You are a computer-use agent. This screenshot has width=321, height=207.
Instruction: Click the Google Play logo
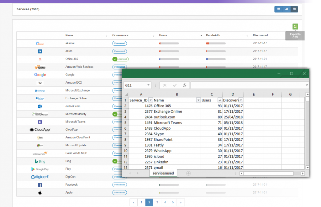pyautogui.click(x=40, y=169)
